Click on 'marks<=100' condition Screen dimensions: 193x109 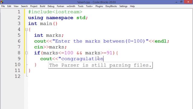58,53
